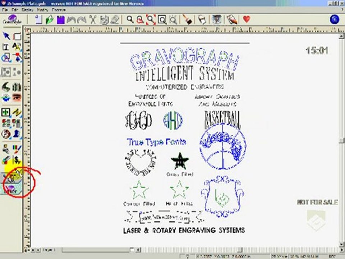Viewport: 345px width, 259px height.
Task: Click the vertical scrollbar up arrow
Action: click(341, 36)
